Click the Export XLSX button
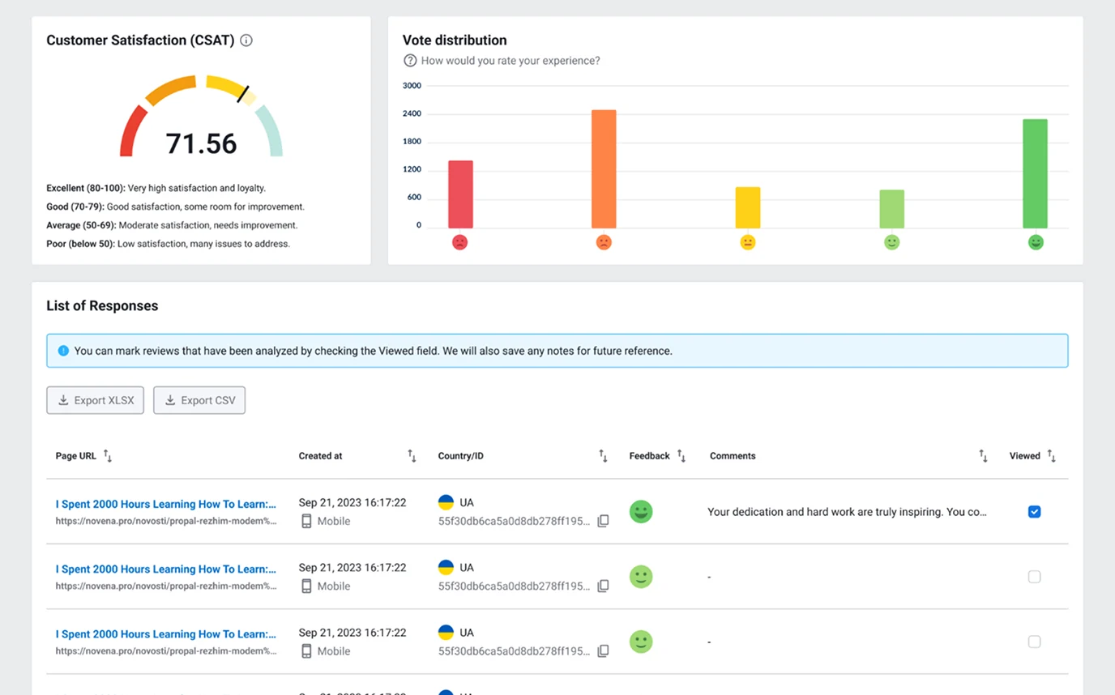Screen dimensions: 1115x695 [x=95, y=400]
